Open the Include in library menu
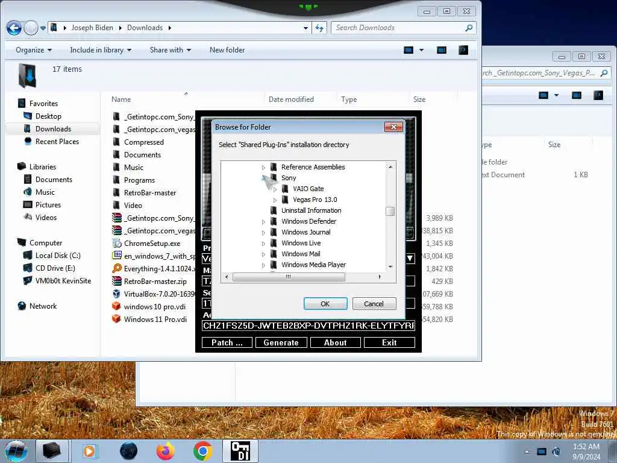This screenshot has height=463, width=617. (x=101, y=50)
